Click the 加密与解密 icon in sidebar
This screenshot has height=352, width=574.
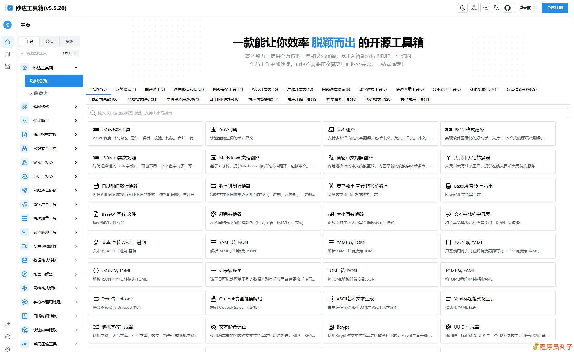[x=25, y=274]
